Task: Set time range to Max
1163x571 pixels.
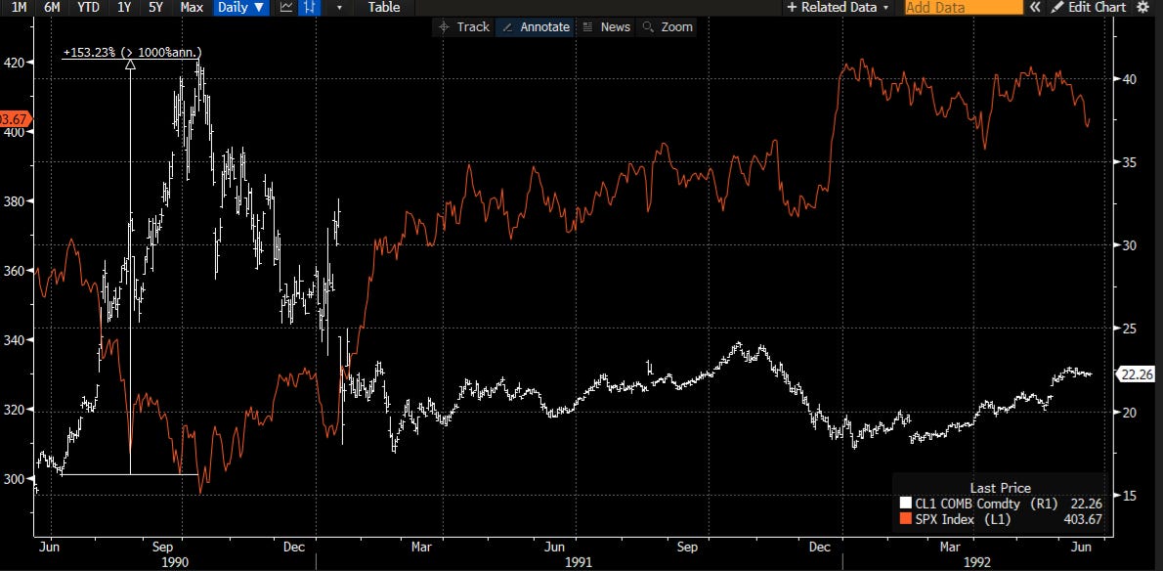Action: coord(193,7)
